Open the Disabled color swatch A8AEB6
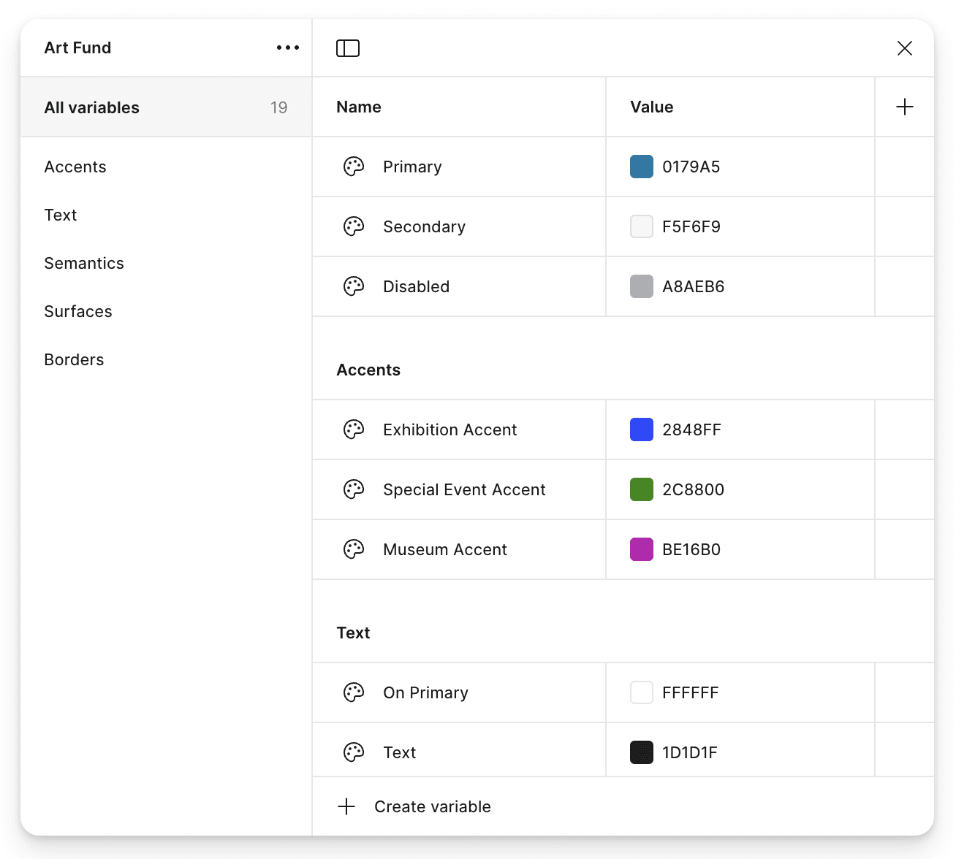This screenshot has width=956, height=859. [642, 286]
